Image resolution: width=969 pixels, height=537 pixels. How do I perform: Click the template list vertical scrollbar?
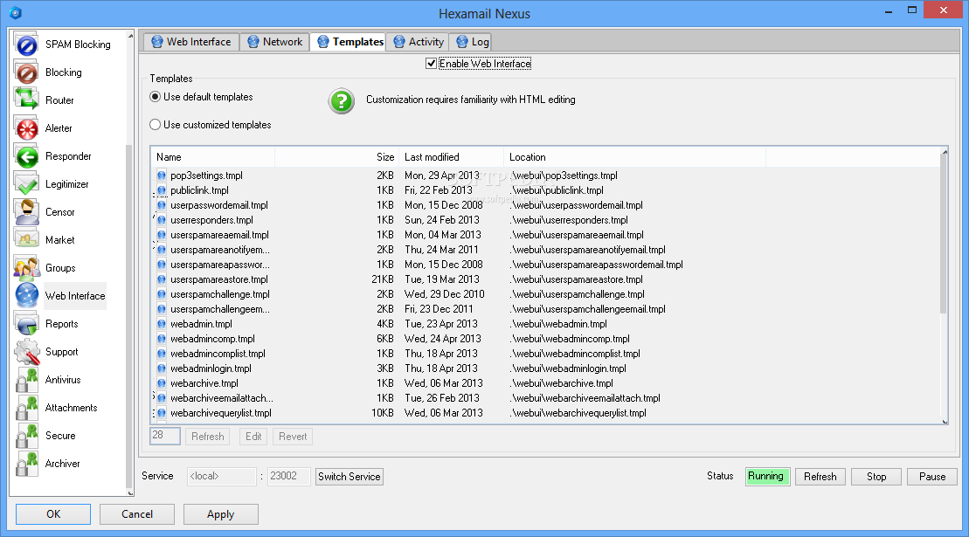(x=944, y=235)
